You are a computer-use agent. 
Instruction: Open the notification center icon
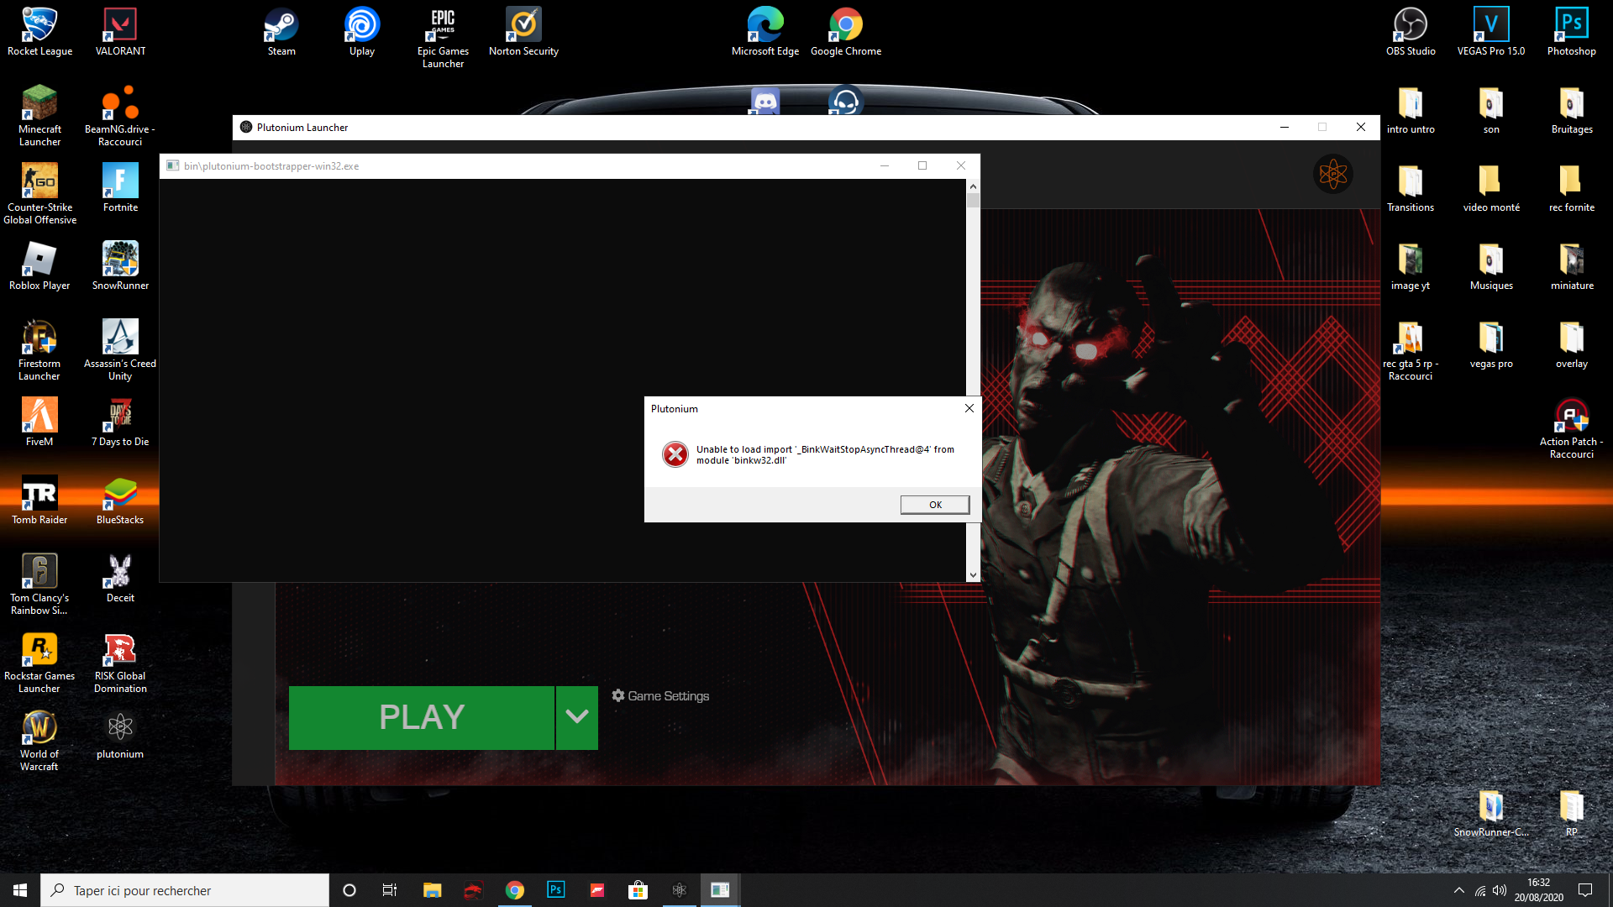point(1585,890)
